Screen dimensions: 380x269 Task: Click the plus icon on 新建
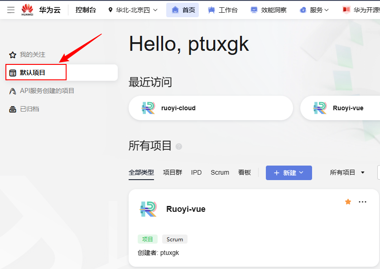click(277, 173)
